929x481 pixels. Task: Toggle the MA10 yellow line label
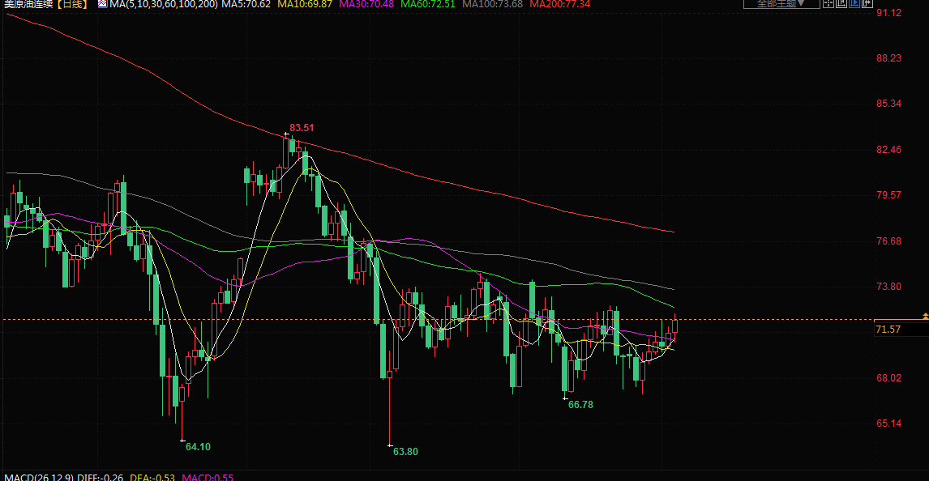pyautogui.click(x=305, y=4)
